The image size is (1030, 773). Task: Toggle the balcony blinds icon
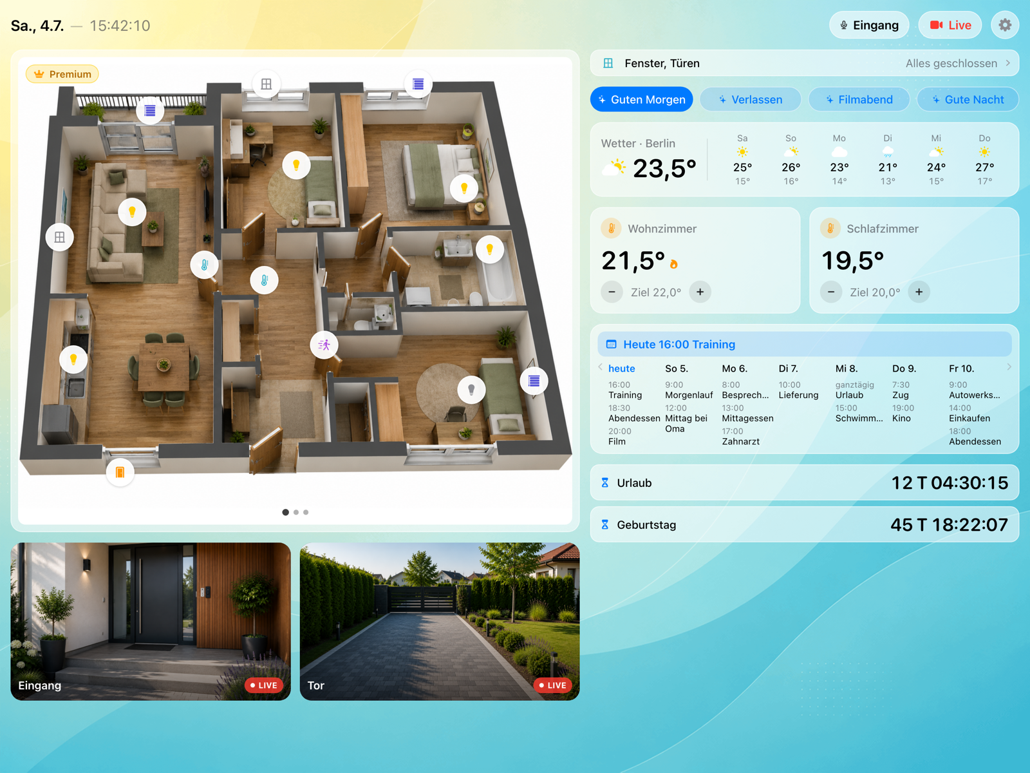click(x=150, y=110)
